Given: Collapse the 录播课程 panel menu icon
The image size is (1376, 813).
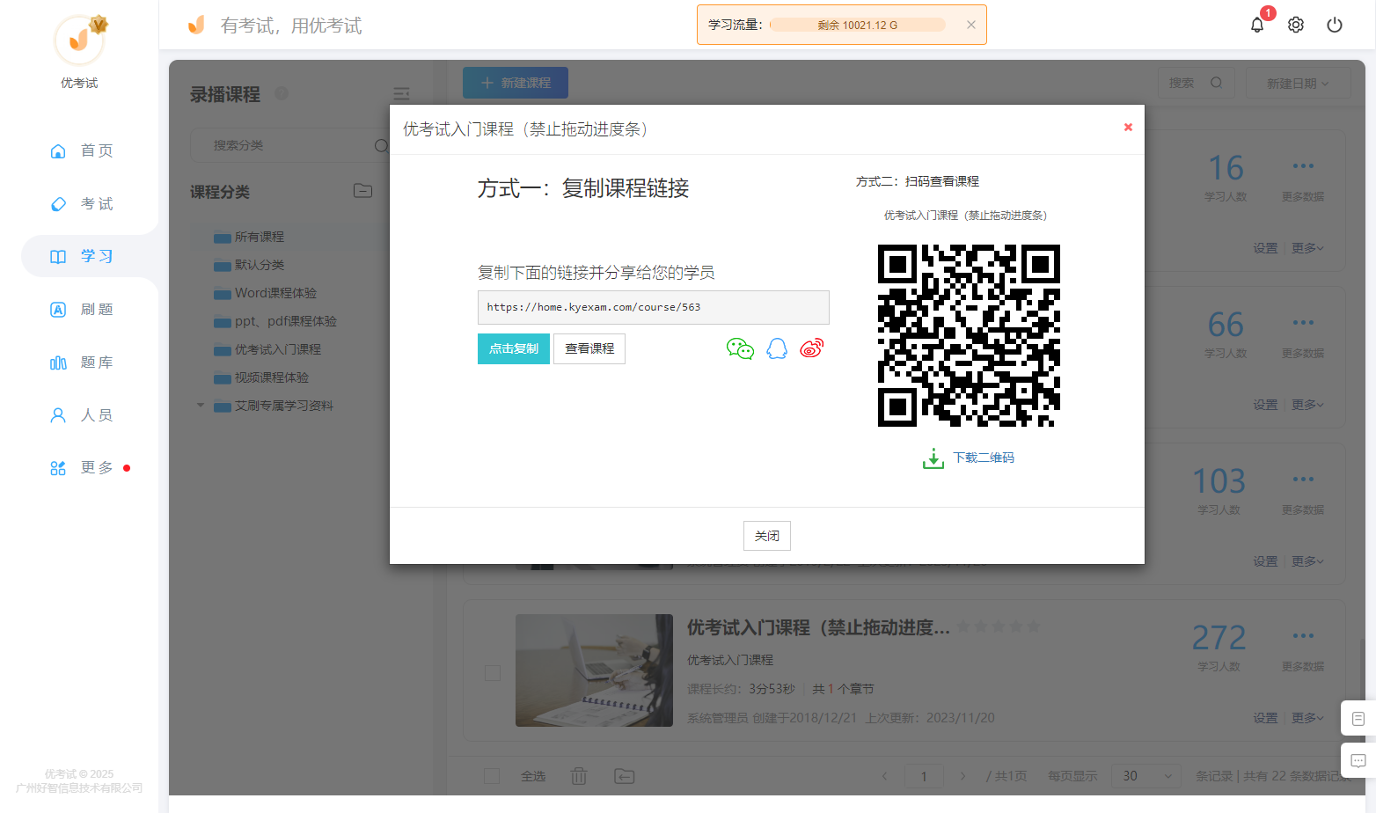Looking at the screenshot, I should point(401,94).
